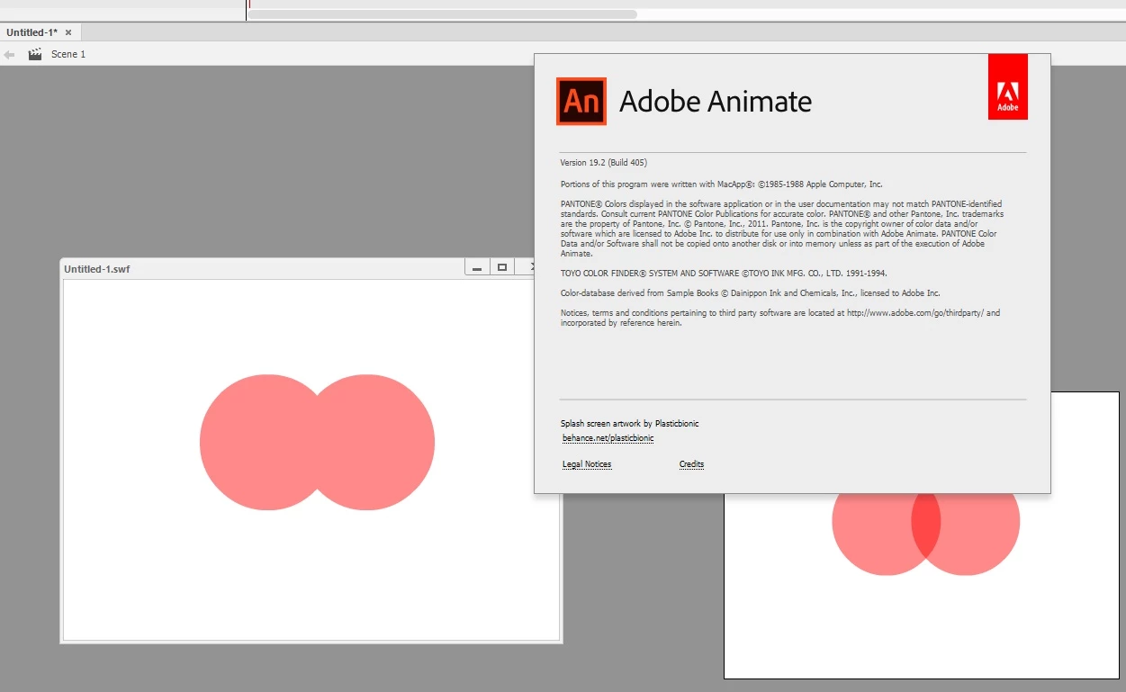Open the Legal Notices link
This screenshot has height=692, width=1126.
[x=587, y=464]
